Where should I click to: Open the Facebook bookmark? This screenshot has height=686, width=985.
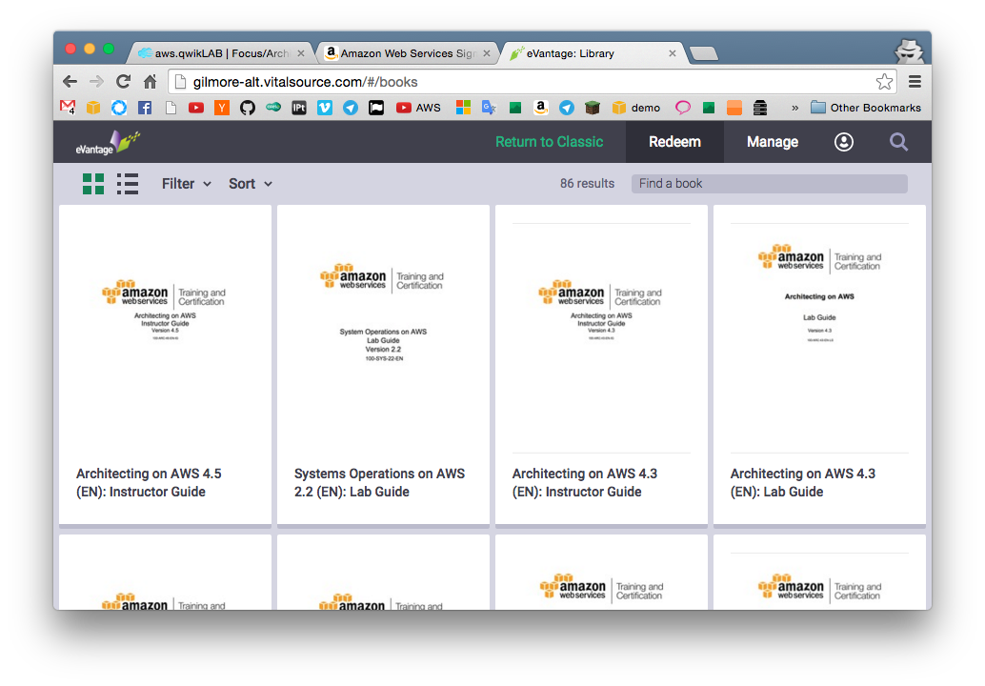tap(145, 108)
